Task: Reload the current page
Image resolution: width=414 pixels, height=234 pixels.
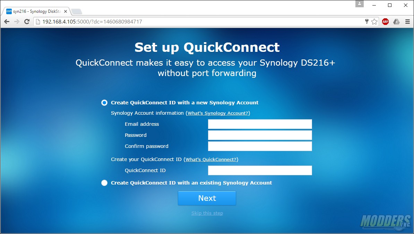Action: (x=27, y=21)
